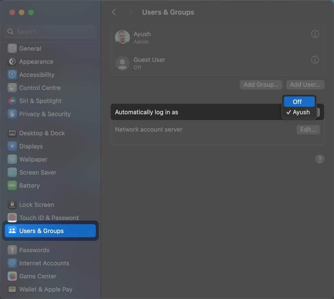Select Siri & Spotlight label

[x=40, y=101]
